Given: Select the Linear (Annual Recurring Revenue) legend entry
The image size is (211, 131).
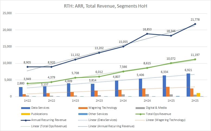Looking at the screenshot, I should 114,126.
